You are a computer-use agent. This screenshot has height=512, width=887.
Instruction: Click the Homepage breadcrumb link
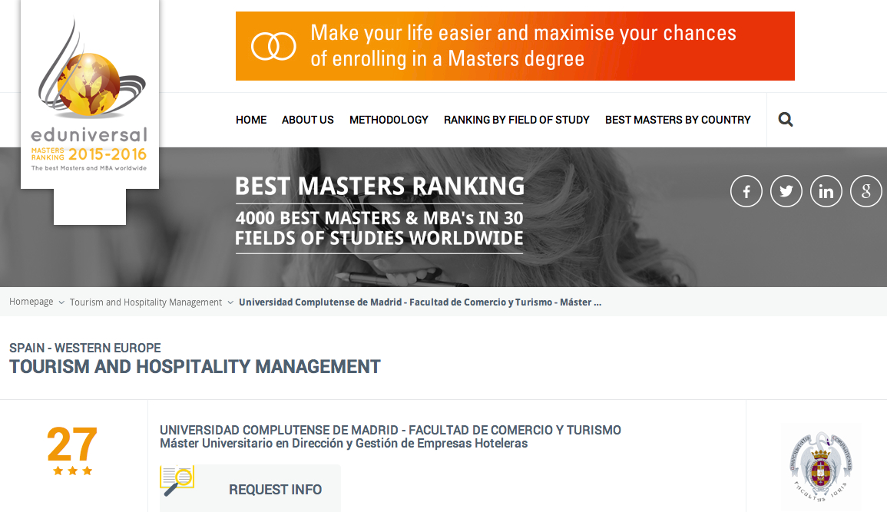(x=31, y=302)
